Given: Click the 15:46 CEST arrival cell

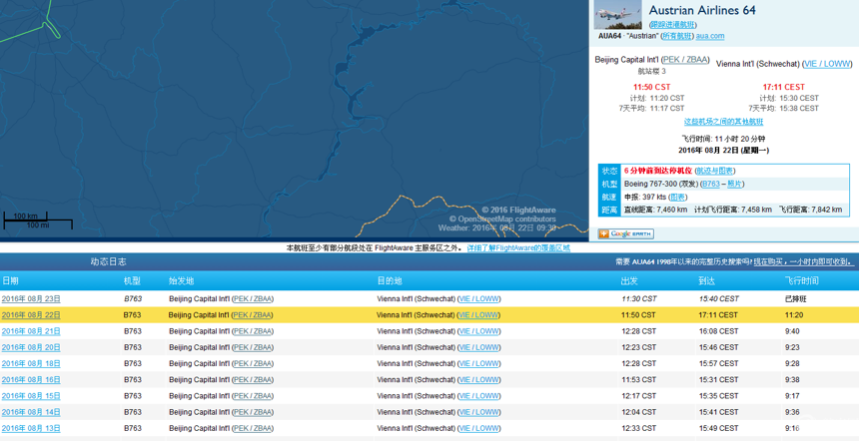Looking at the screenshot, I should coord(718,347).
